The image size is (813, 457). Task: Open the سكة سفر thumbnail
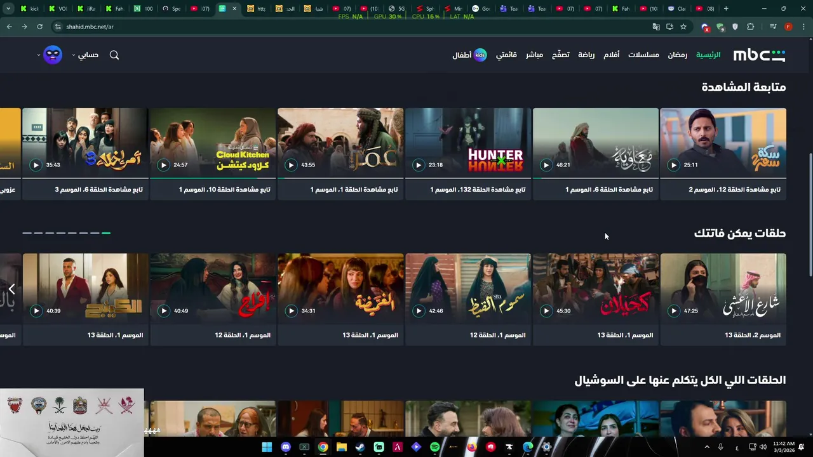coord(723,142)
